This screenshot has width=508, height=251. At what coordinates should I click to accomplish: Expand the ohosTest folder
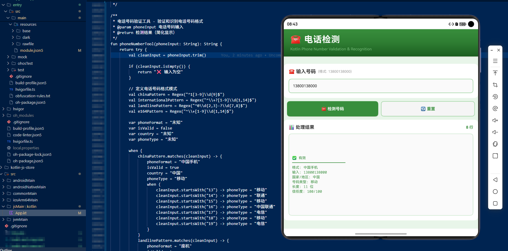click(x=8, y=63)
